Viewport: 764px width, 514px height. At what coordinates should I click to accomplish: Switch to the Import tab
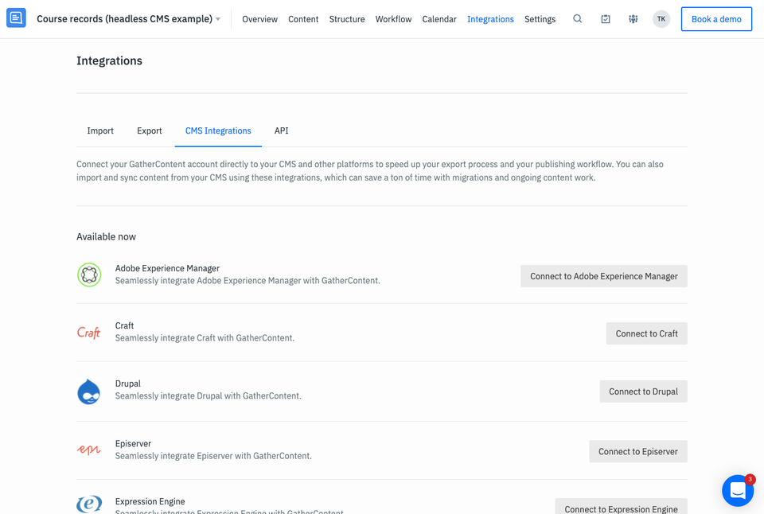100,130
